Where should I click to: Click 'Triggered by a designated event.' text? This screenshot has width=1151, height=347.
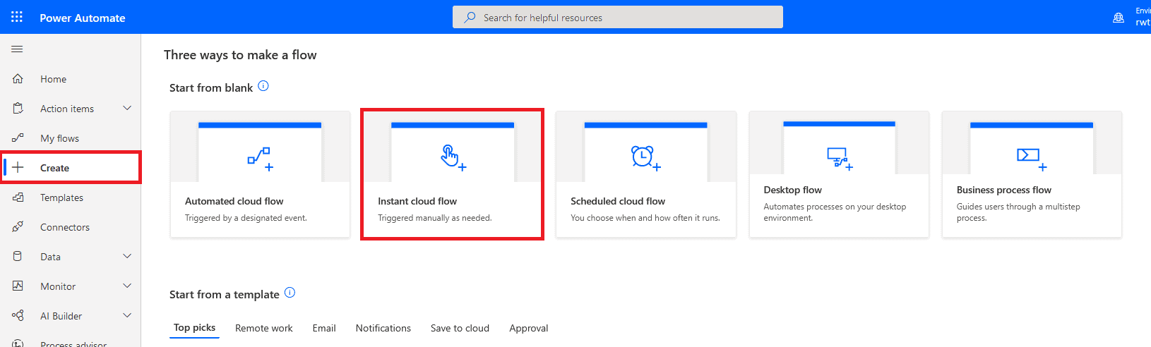[246, 218]
